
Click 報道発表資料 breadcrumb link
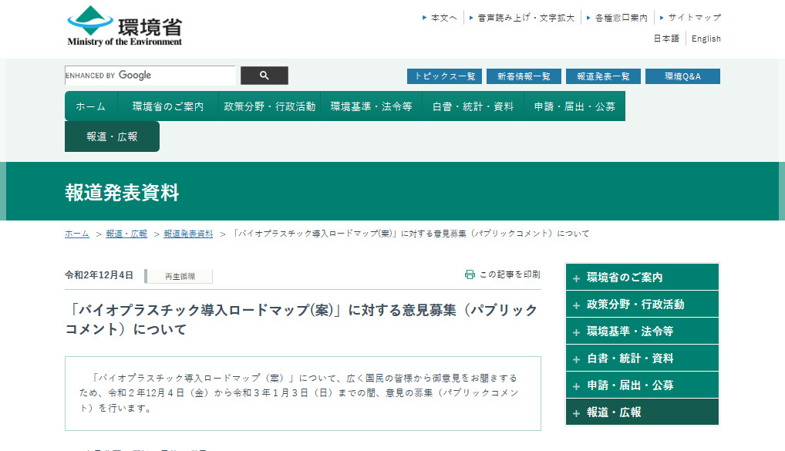188,234
